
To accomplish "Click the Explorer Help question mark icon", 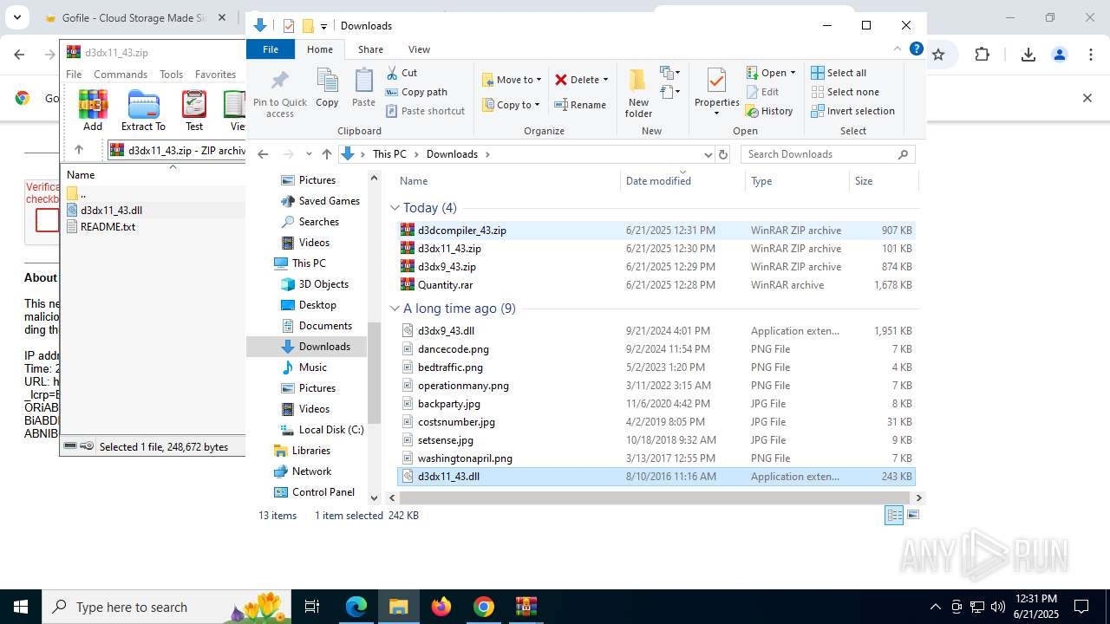I will click(x=916, y=49).
